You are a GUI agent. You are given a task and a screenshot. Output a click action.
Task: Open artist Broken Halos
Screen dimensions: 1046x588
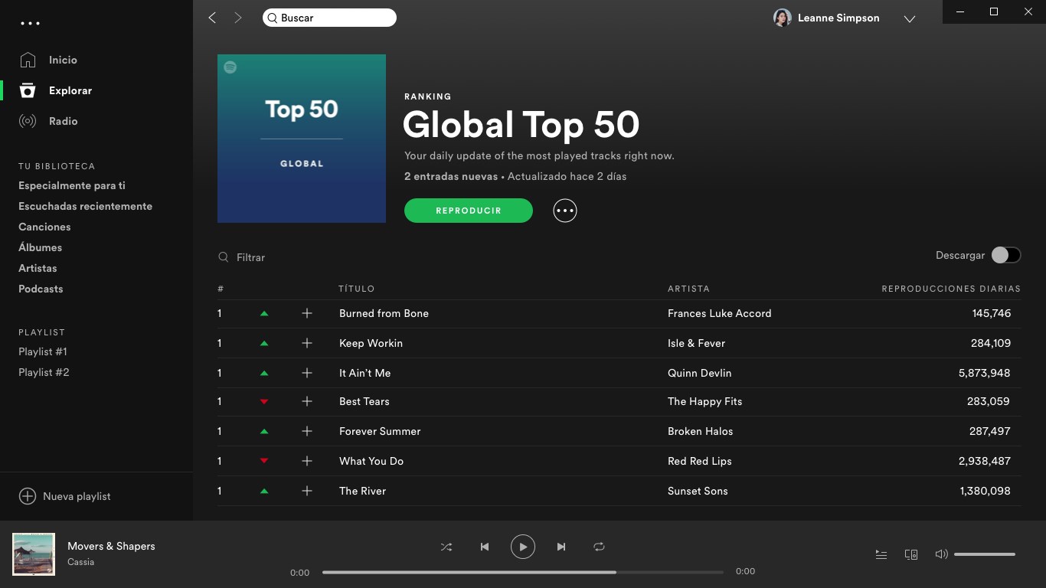coord(700,431)
